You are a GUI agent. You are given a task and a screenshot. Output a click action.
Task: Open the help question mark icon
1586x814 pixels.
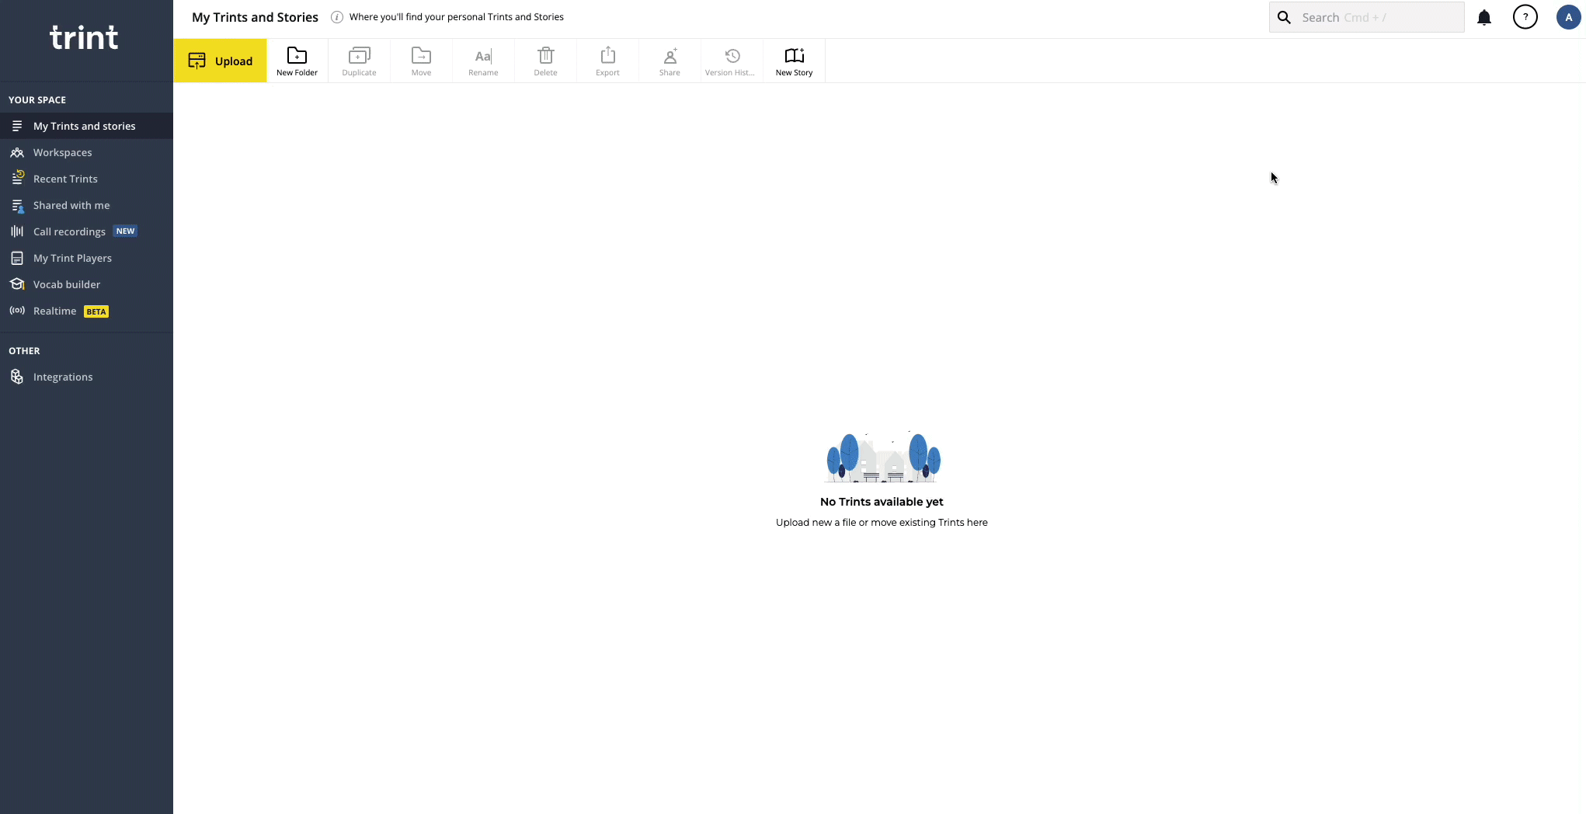[1525, 17]
